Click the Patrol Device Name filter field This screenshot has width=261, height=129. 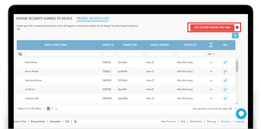pos(63,54)
